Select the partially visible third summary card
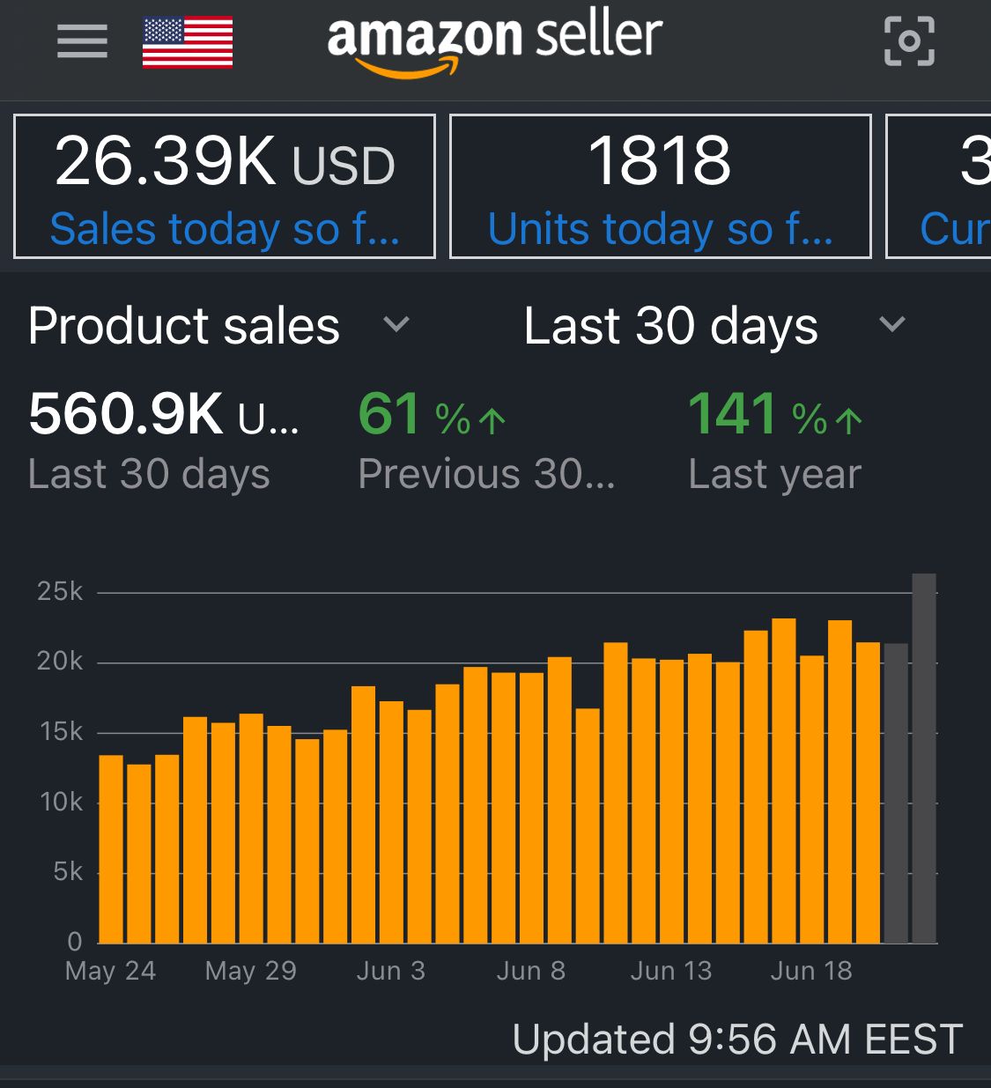991x1088 pixels. [939, 187]
